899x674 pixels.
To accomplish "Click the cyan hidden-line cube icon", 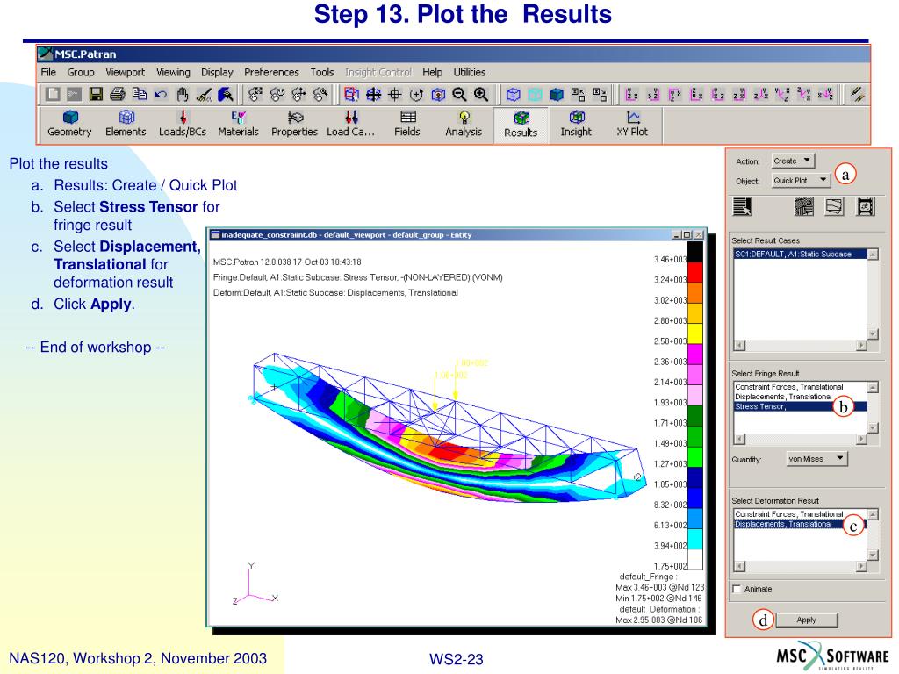I will tap(535, 95).
